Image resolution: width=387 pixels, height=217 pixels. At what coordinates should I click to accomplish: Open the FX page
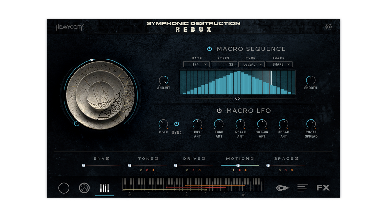[x=323, y=188]
